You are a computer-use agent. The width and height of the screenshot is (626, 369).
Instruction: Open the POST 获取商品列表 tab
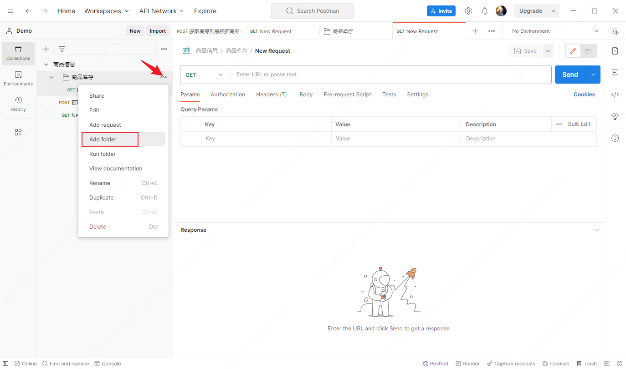click(x=210, y=31)
